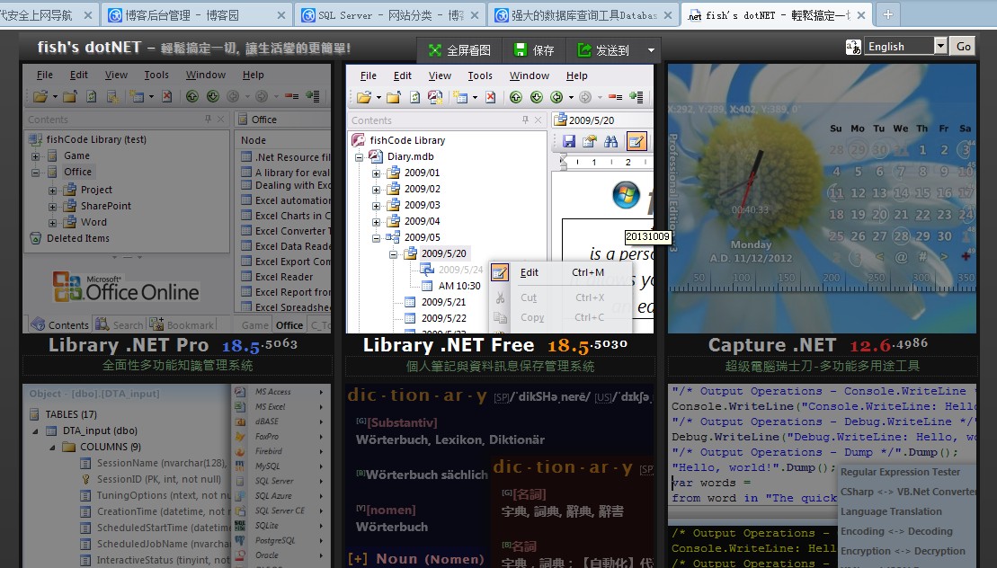Click highlighted edit icon in Library Free editor toolbar
The height and width of the screenshot is (568, 997).
tap(636, 141)
